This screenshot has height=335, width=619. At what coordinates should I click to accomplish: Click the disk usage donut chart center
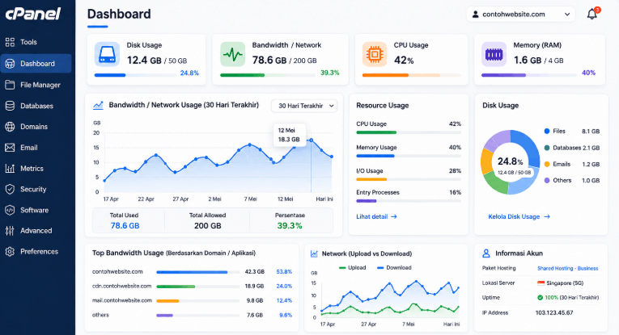pyautogui.click(x=510, y=162)
